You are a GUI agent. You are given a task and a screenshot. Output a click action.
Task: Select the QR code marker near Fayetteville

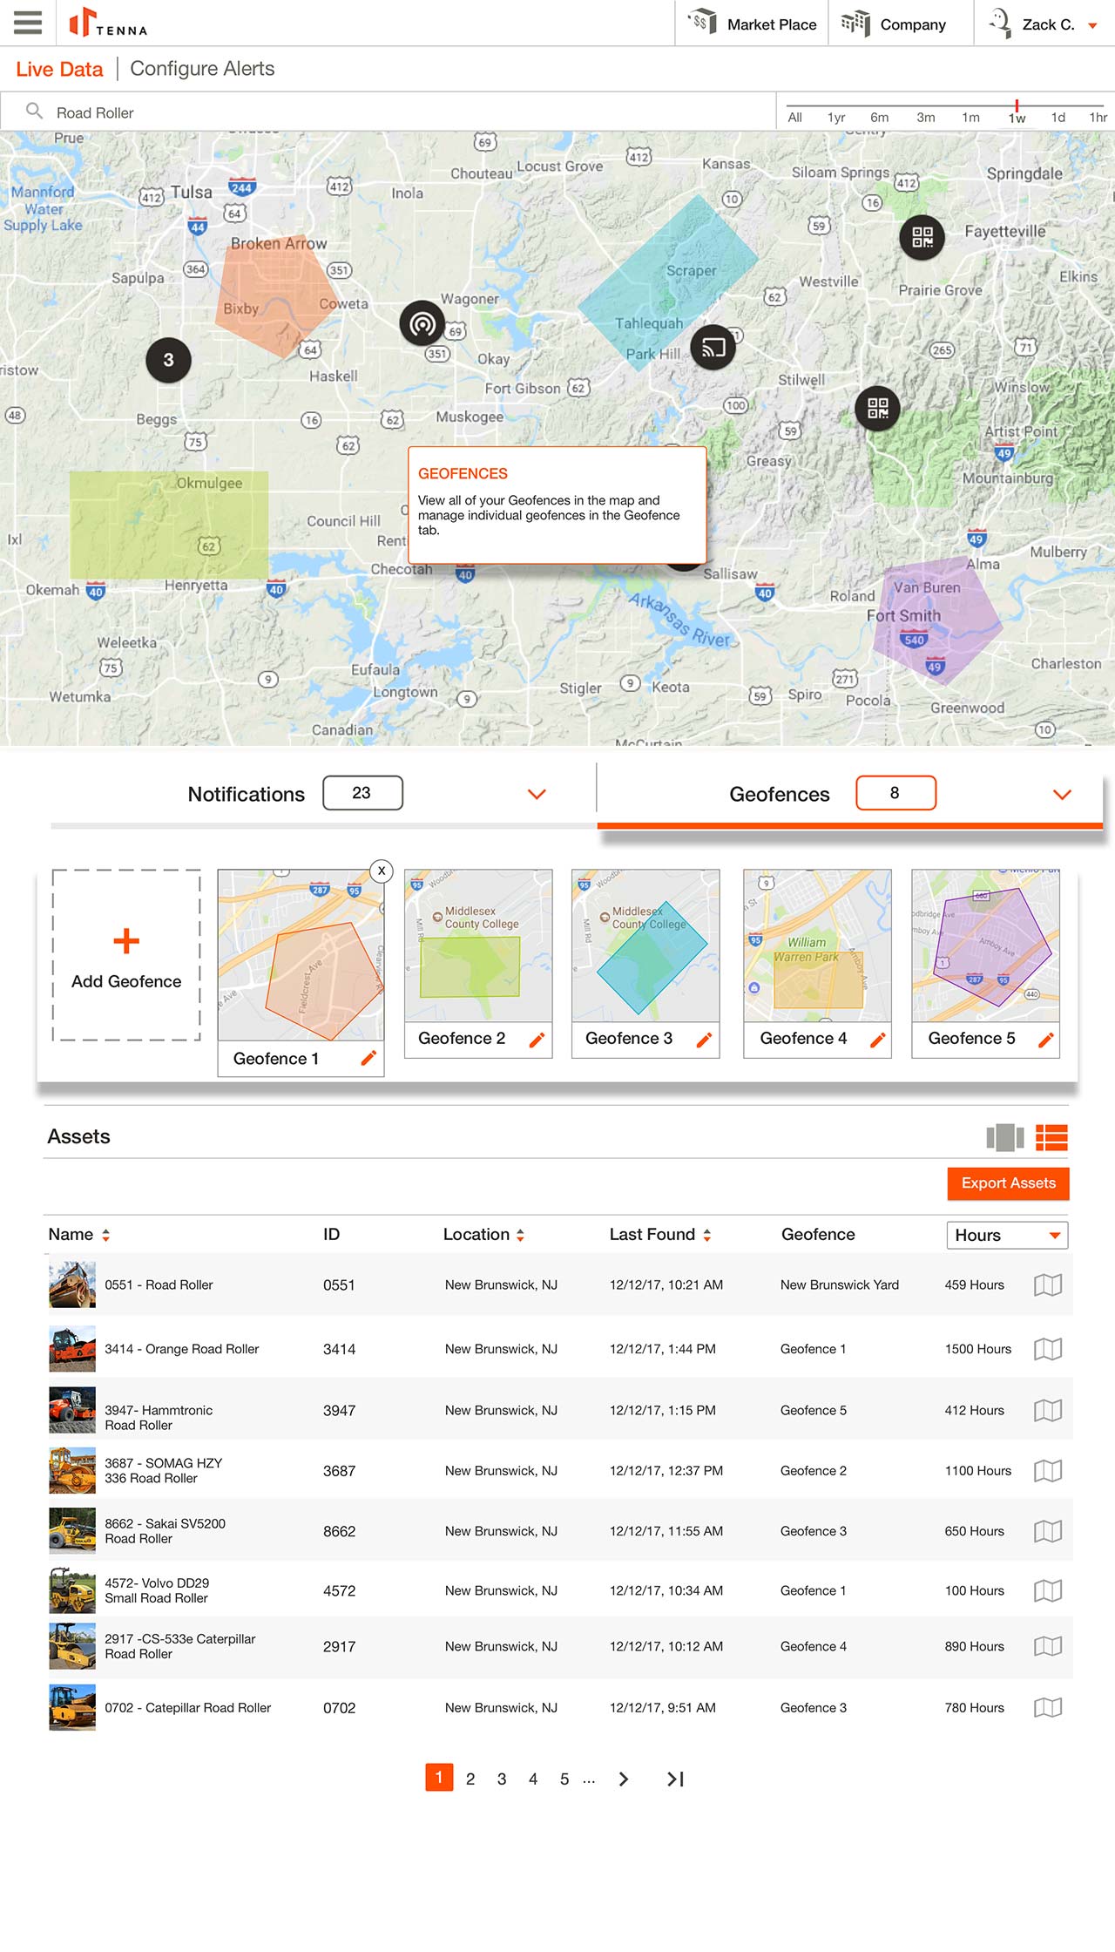pyautogui.click(x=922, y=237)
